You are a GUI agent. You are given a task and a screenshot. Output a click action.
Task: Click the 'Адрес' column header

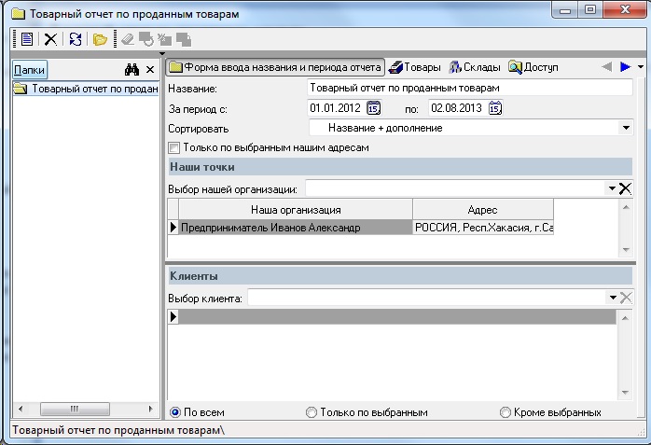[483, 210]
